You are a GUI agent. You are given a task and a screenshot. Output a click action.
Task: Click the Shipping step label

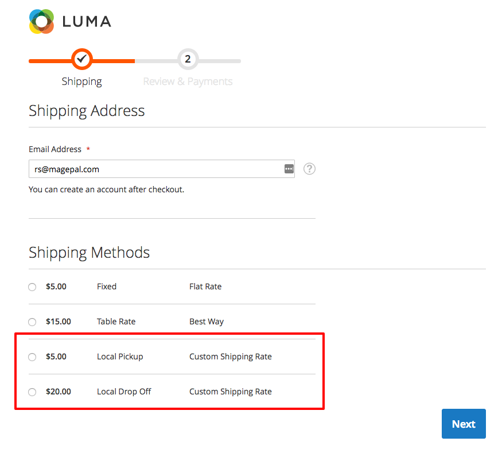click(x=82, y=82)
